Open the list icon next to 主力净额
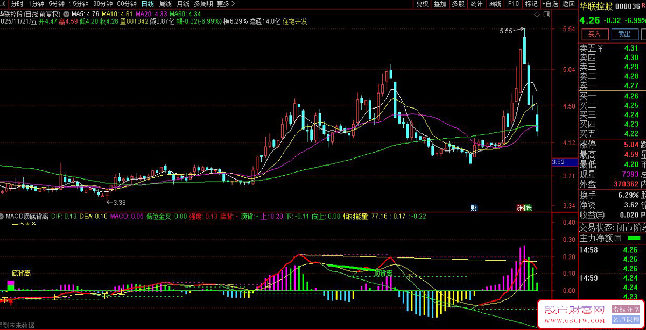 pos(617,239)
